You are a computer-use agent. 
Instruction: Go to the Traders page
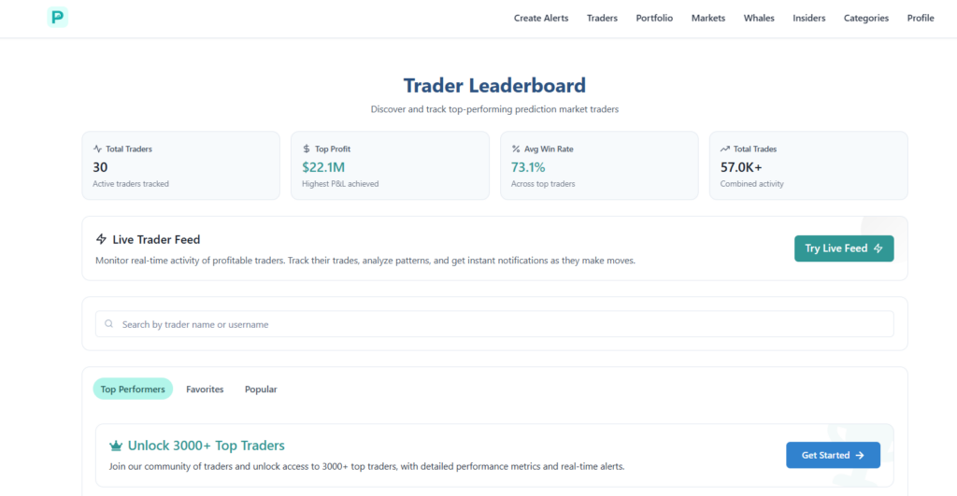602,19
